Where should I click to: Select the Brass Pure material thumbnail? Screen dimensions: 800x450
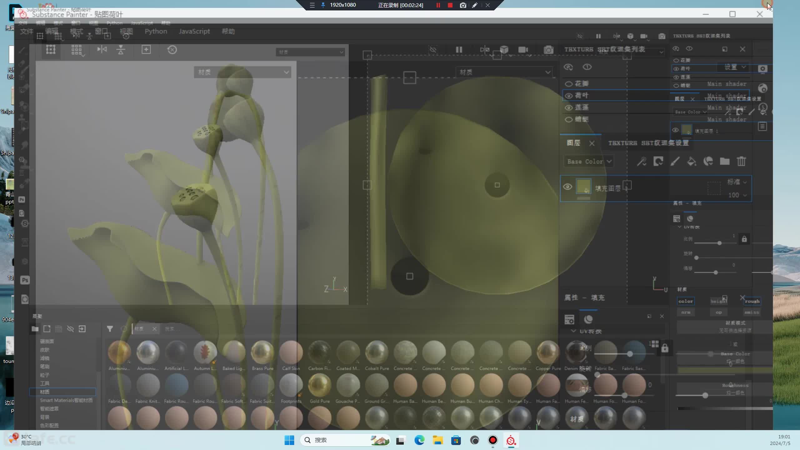262,352
